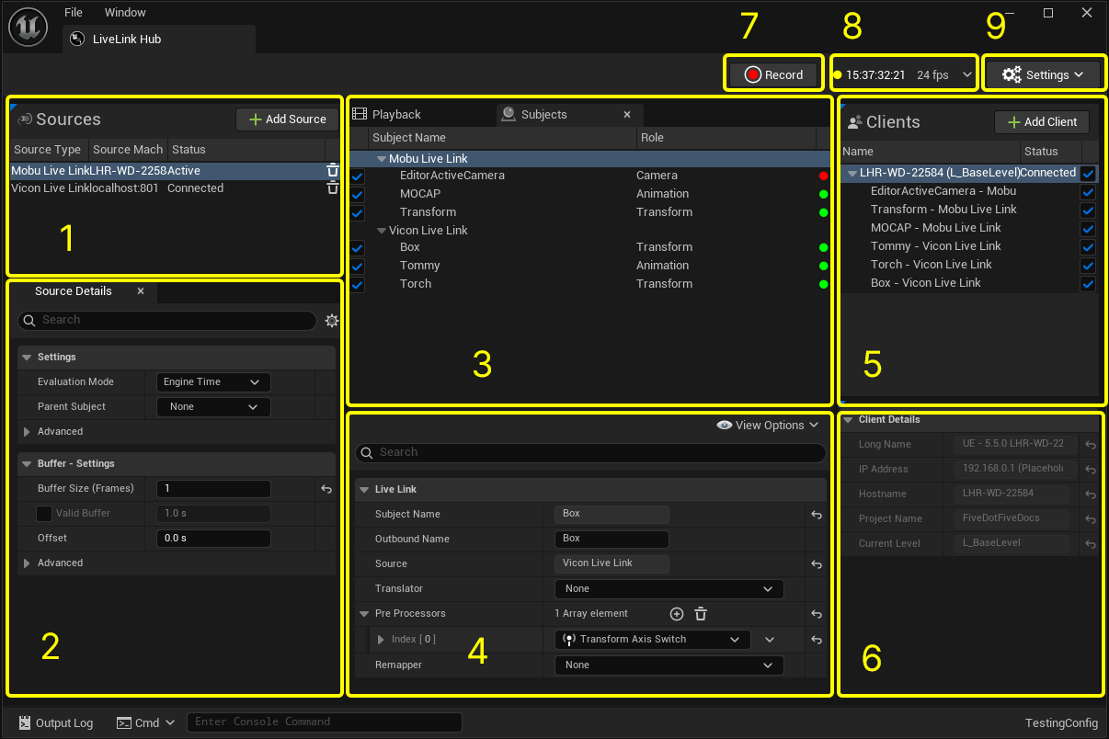The width and height of the screenshot is (1109, 739).
Task: Start recording with Record button
Action: point(773,75)
